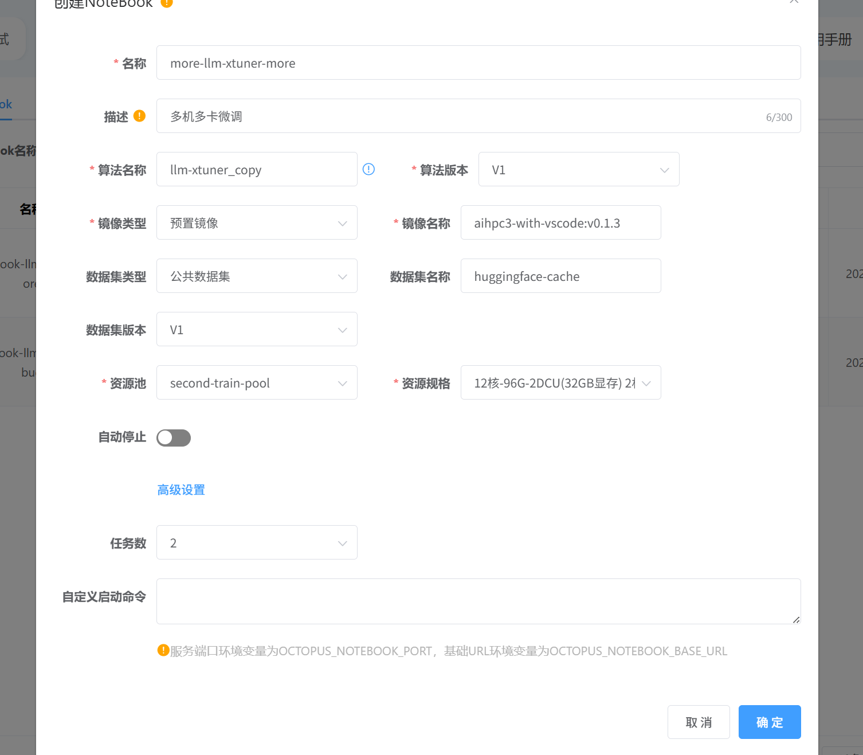Click the orange warning icon next to 描述

139,116
